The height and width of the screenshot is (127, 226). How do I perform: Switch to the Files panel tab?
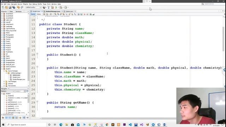tap(11, 12)
